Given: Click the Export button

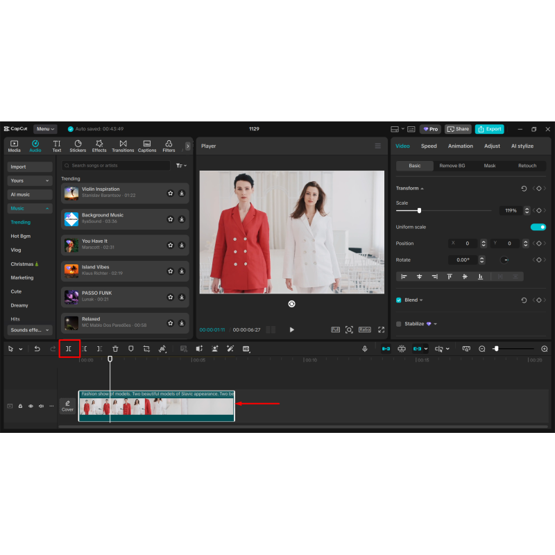Looking at the screenshot, I should (490, 129).
